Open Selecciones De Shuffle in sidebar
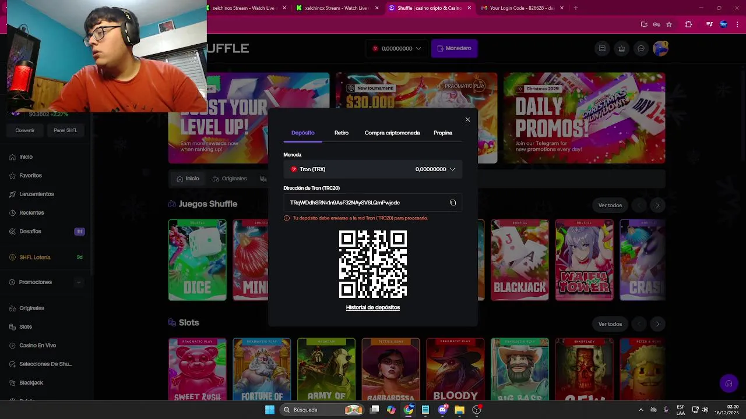Image resolution: width=746 pixels, height=419 pixels. [47, 364]
